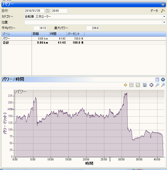Open the カテゴリー dropdown list

pos(164,17)
